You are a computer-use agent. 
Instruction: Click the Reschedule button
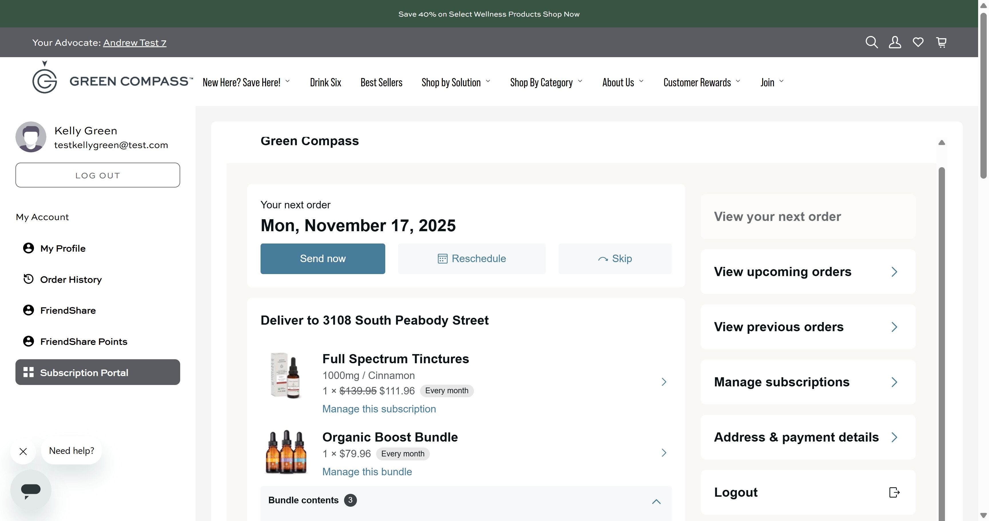(471, 259)
